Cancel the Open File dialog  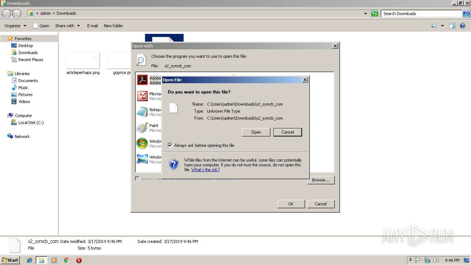[x=287, y=132]
